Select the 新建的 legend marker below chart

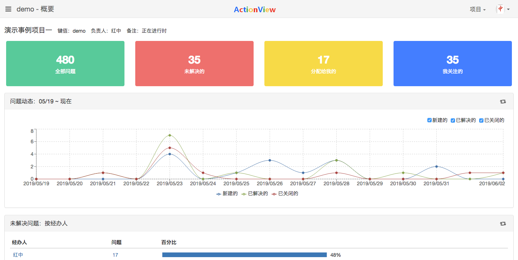click(218, 193)
